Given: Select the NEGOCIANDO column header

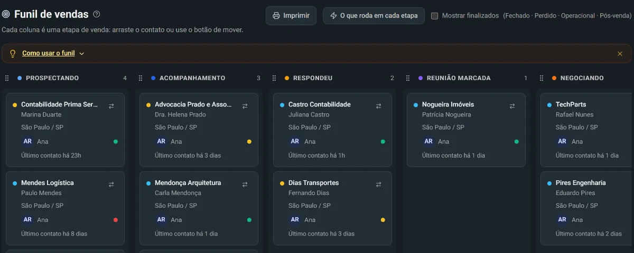Looking at the screenshot, I should [x=582, y=78].
